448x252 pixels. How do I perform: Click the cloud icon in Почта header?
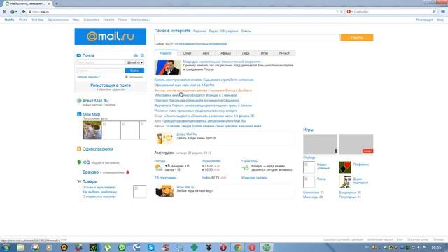pyautogui.click(x=136, y=55)
